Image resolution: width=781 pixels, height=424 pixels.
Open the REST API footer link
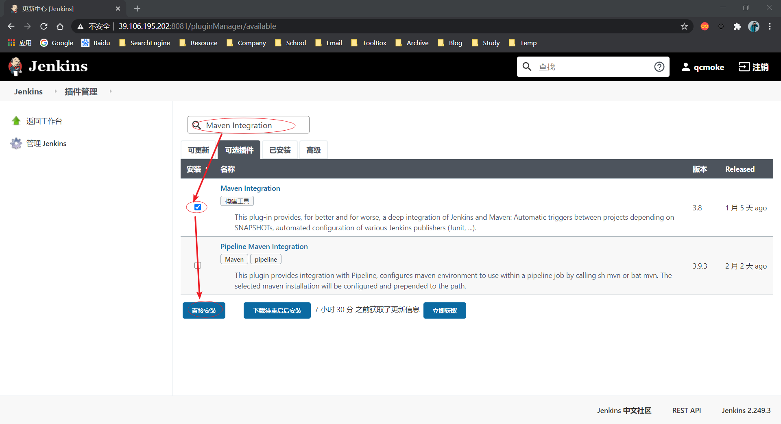coord(687,410)
